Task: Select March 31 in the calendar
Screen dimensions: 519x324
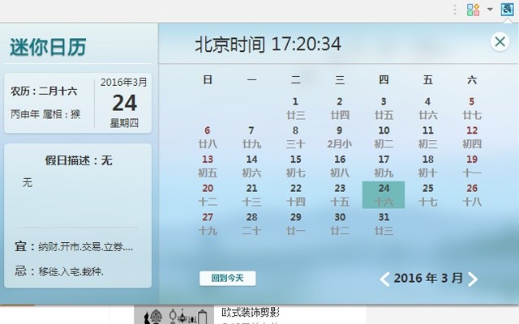Action: pyautogui.click(x=384, y=224)
